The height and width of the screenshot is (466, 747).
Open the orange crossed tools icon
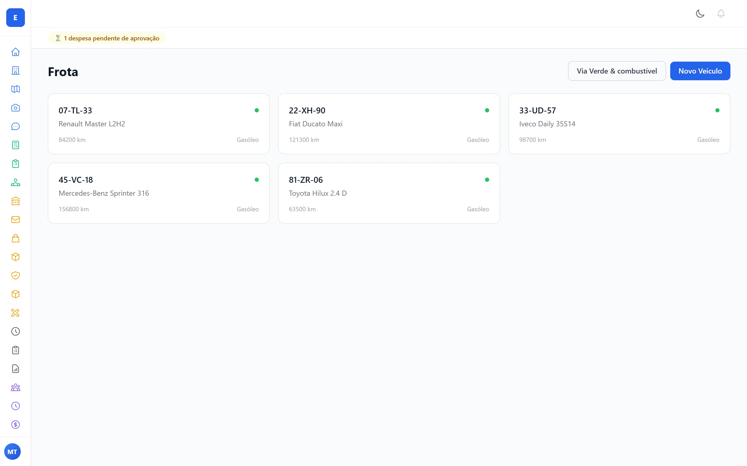[16, 313]
